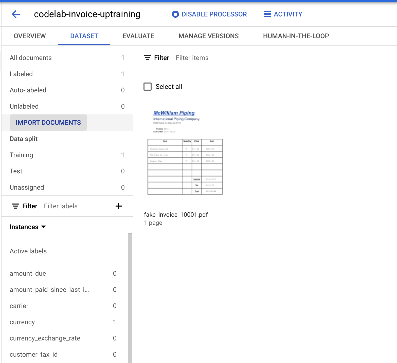397x363 pixels.
Task: Open the Unassigned data split view
Action: [x=27, y=187]
